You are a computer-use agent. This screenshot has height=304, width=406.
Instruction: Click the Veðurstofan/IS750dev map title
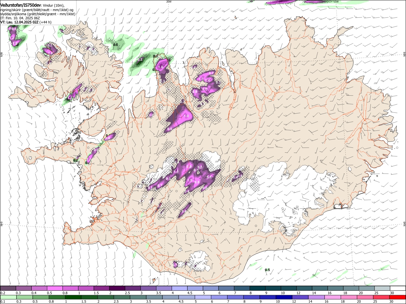click(21, 5)
